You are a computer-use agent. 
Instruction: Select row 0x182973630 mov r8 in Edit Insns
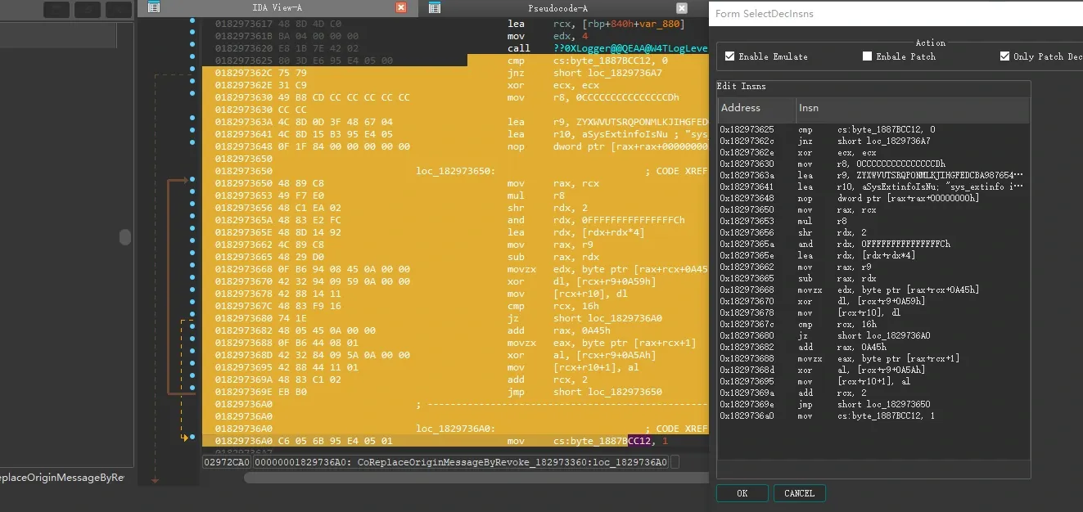click(873, 164)
